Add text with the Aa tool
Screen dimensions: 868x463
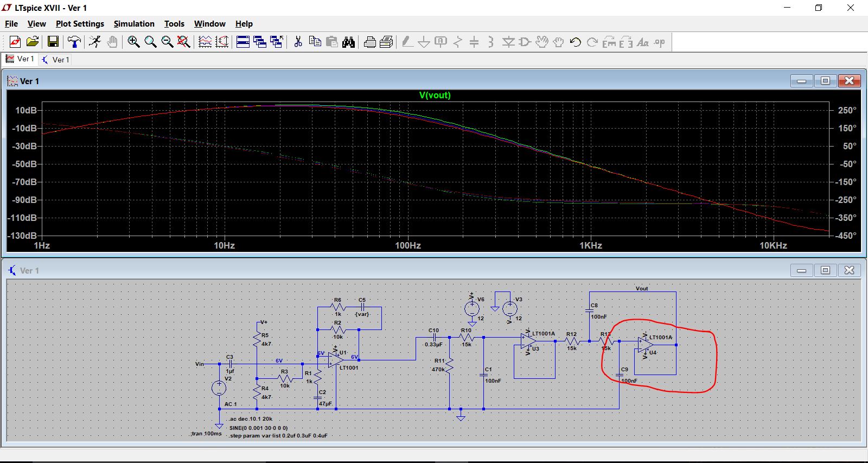pyautogui.click(x=643, y=42)
